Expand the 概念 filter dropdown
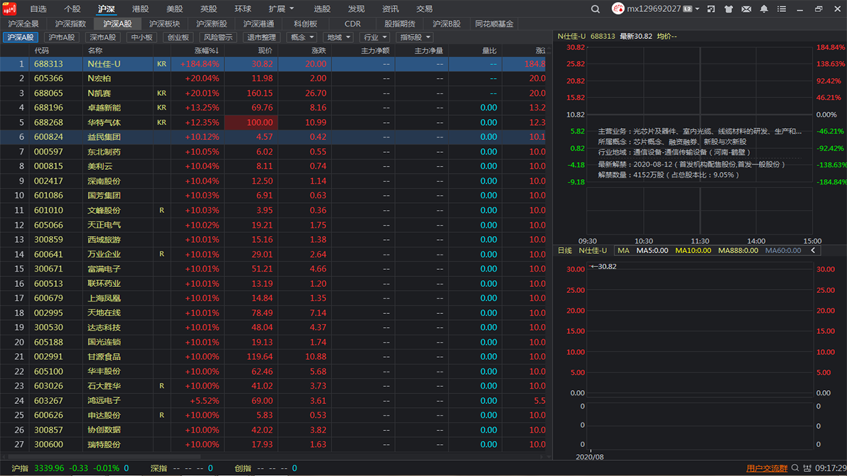Viewport: 847px width, 476px height. [302, 38]
